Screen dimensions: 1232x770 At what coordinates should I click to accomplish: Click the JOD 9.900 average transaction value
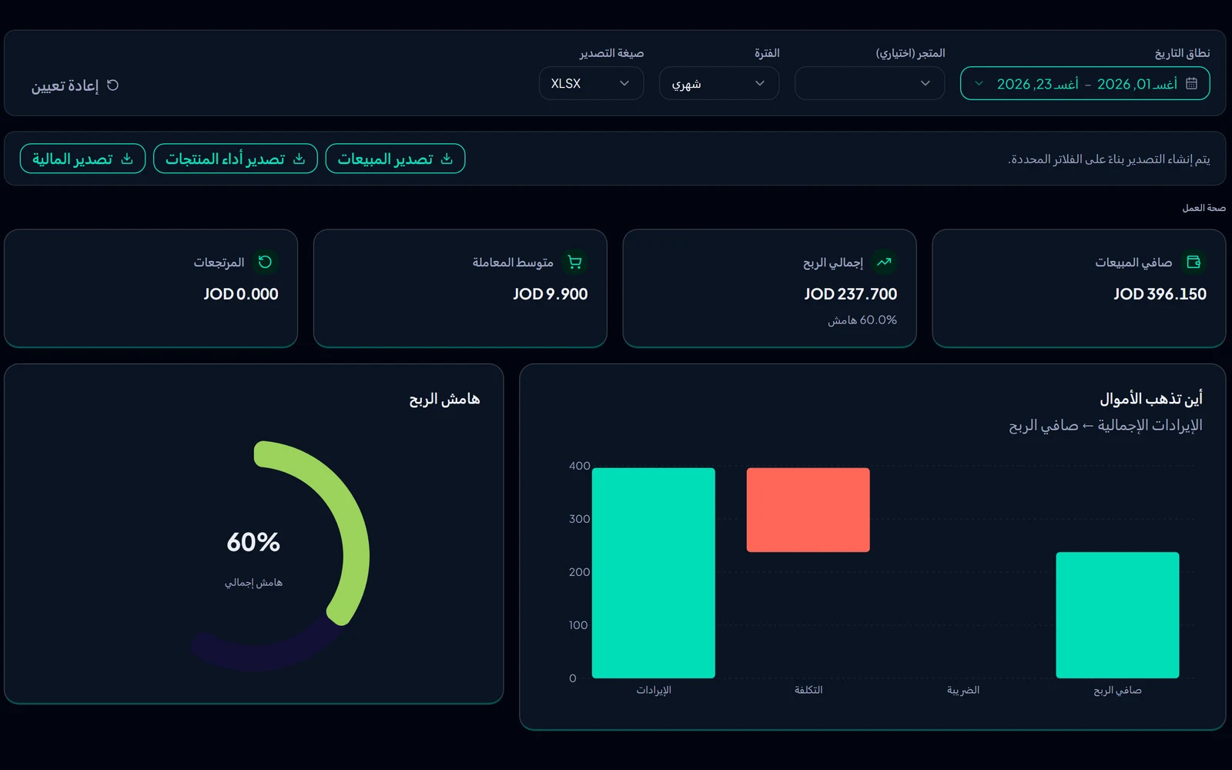tap(551, 294)
